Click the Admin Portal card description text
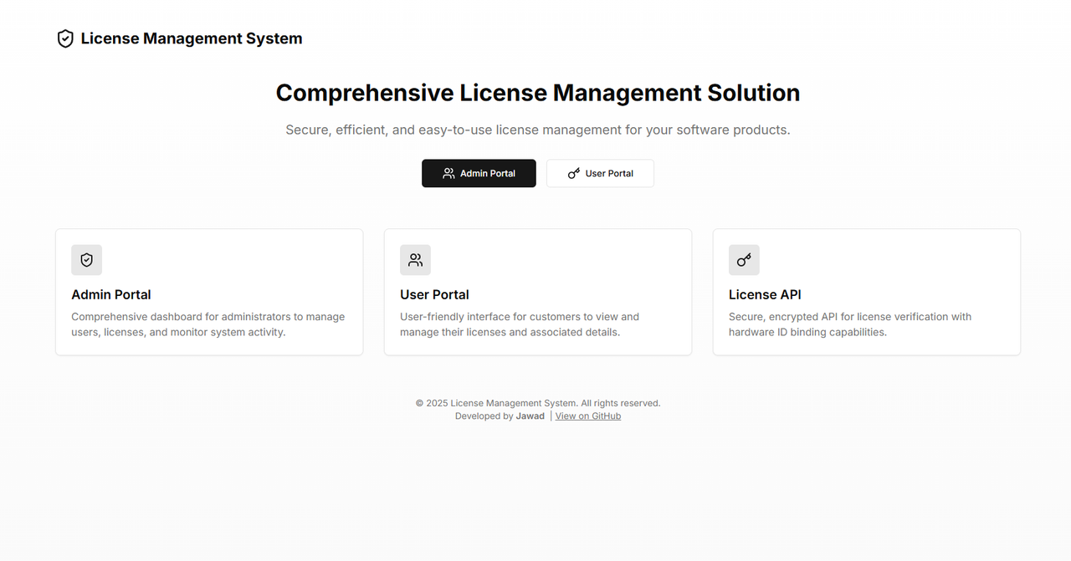Viewport: 1071px width, 561px height. (208, 324)
